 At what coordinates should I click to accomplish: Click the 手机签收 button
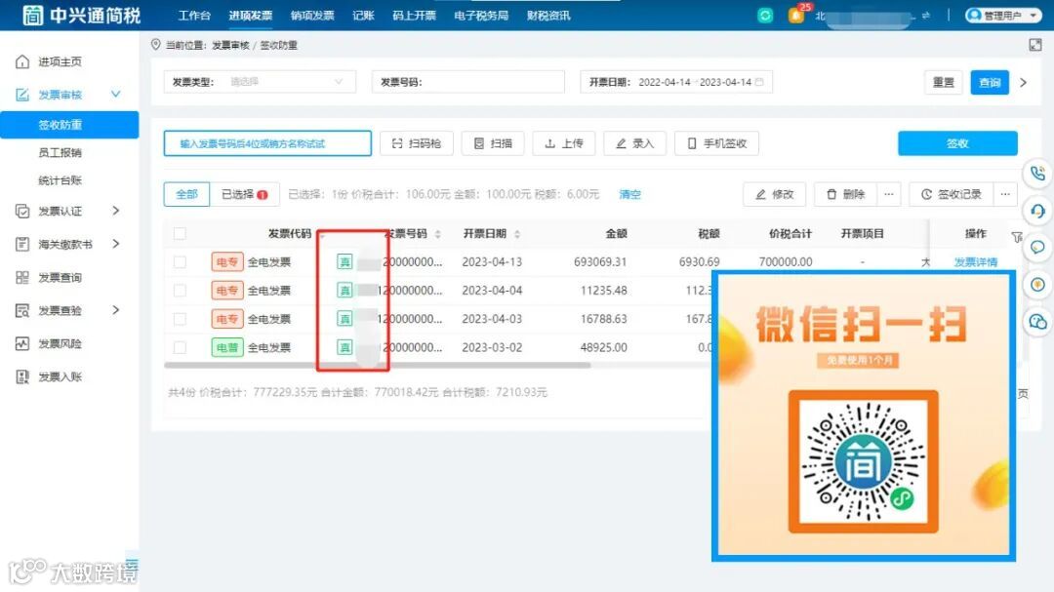pos(716,143)
